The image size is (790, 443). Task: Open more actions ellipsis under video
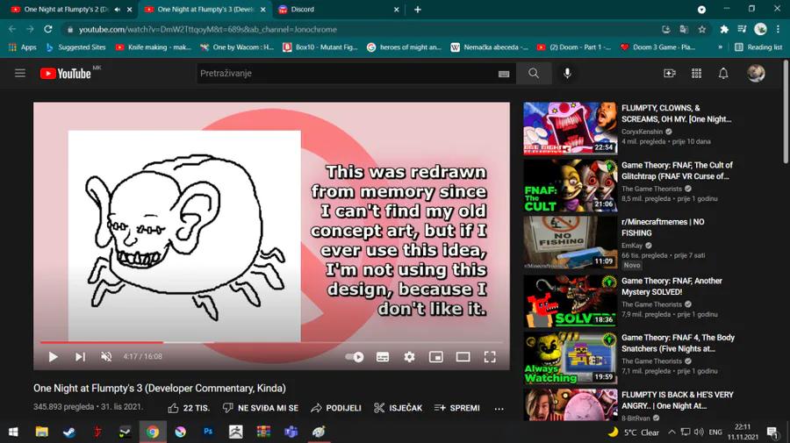[499, 408]
